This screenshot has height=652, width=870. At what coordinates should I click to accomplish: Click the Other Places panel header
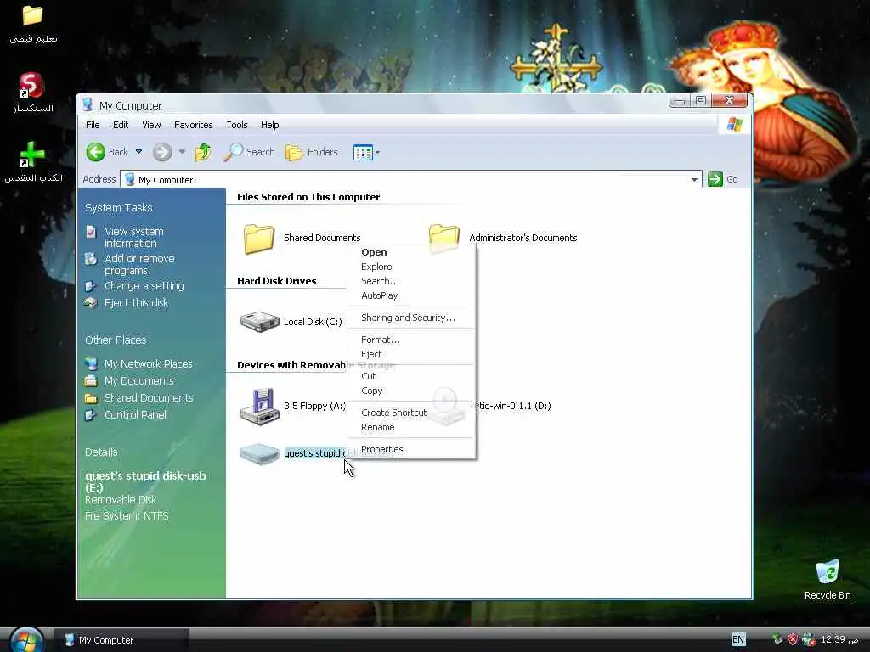[116, 340]
